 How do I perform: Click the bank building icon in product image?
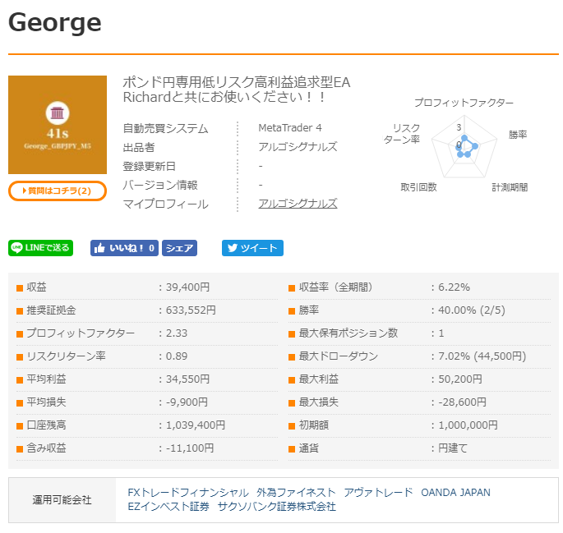tap(58, 113)
